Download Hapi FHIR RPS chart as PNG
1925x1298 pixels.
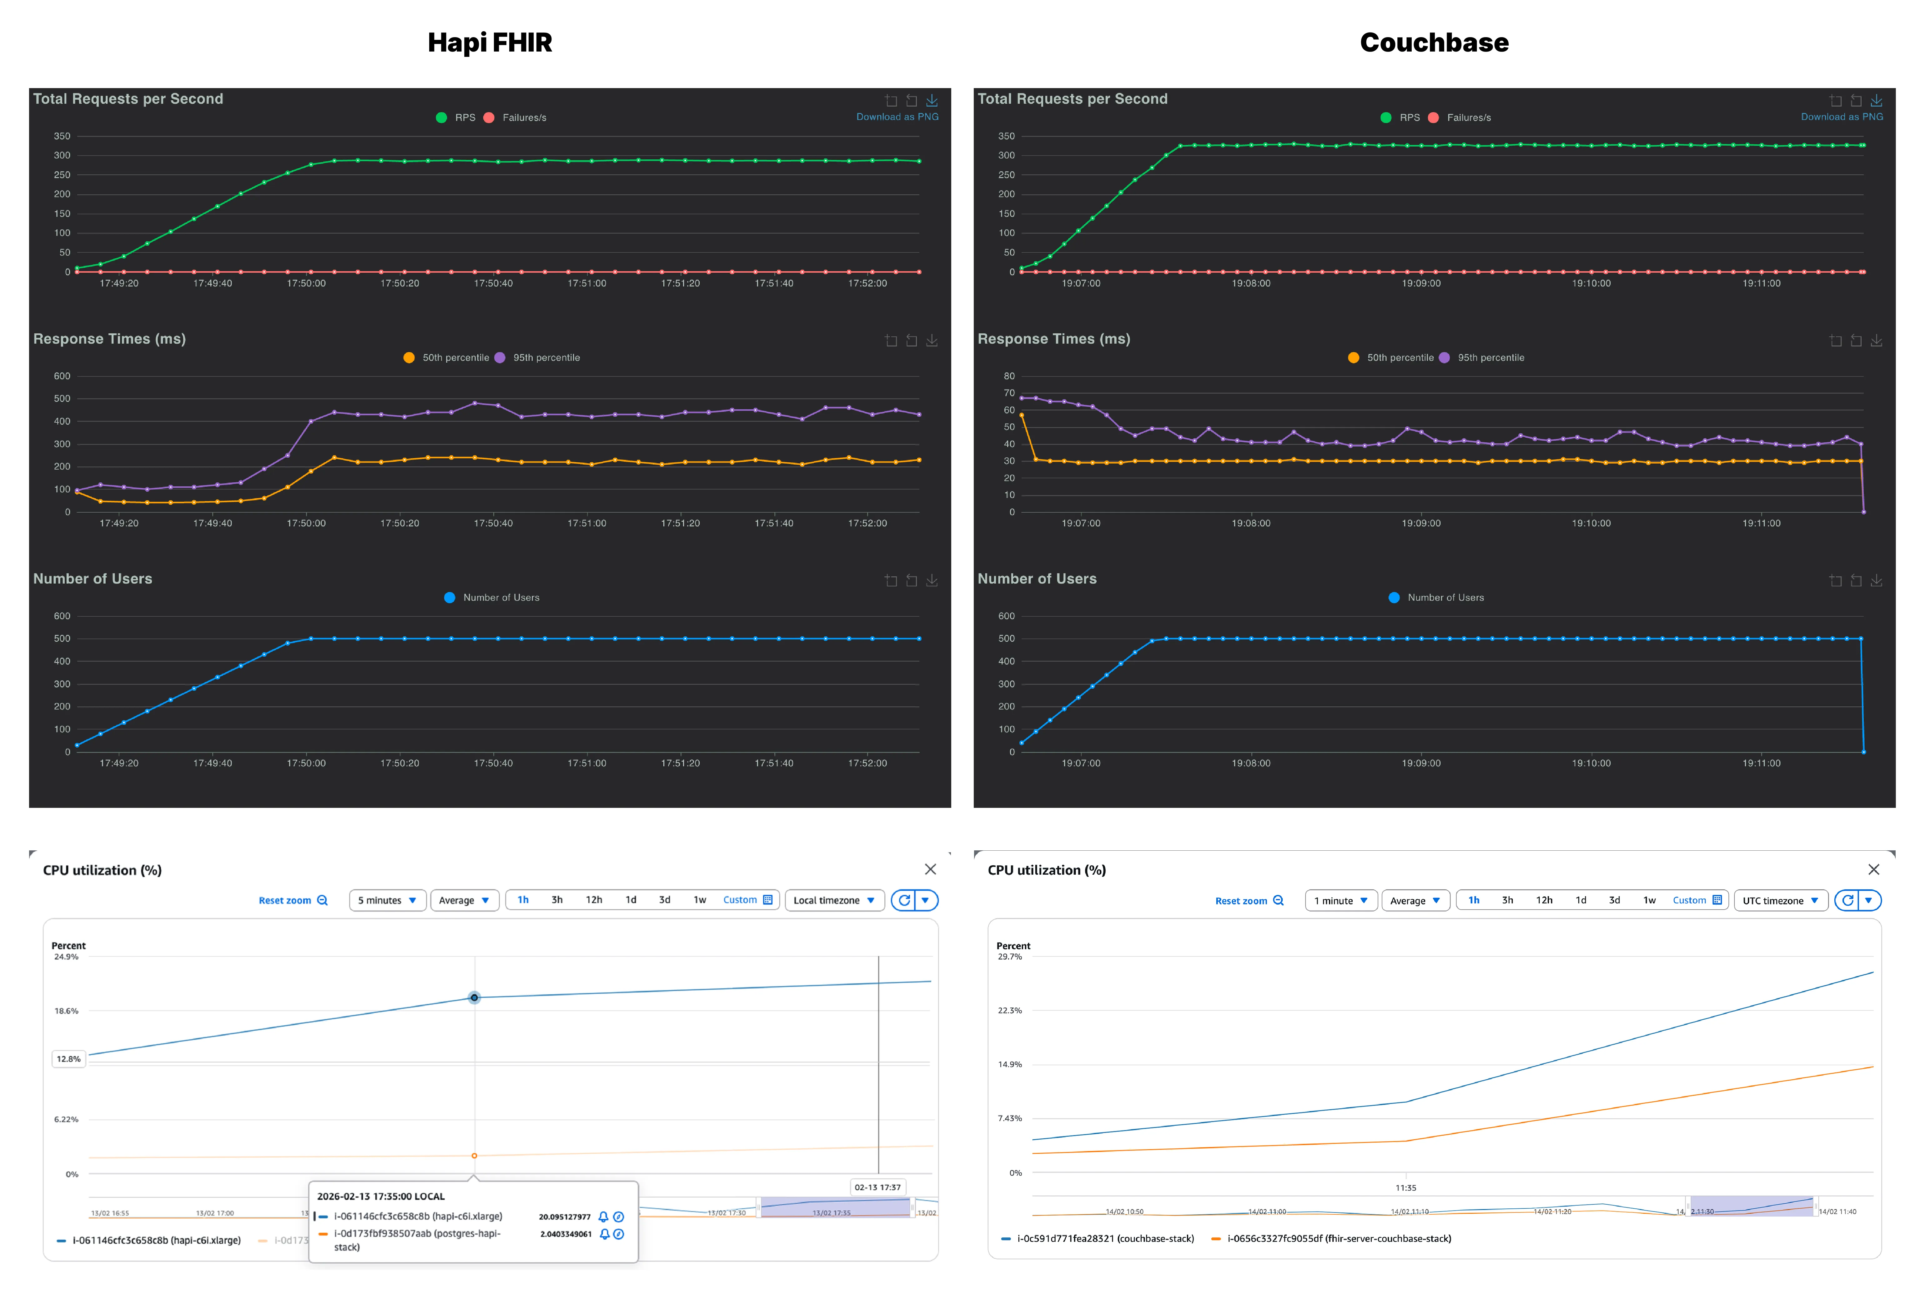932,100
